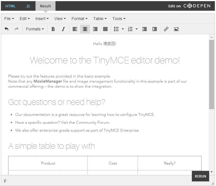This screenshot has width=216, height=186.
Task: Click the Undo arrow icon
Action: coord(6,29)
